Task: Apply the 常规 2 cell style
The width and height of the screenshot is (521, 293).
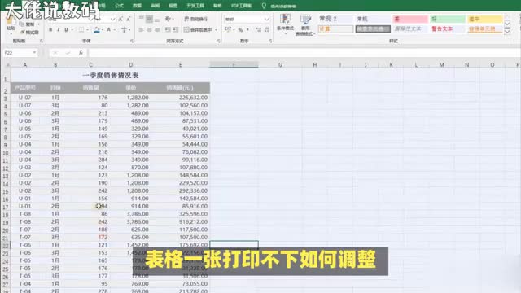Action: (x=335, y=19)
